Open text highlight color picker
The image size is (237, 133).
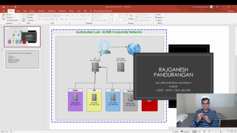[62, 19]
